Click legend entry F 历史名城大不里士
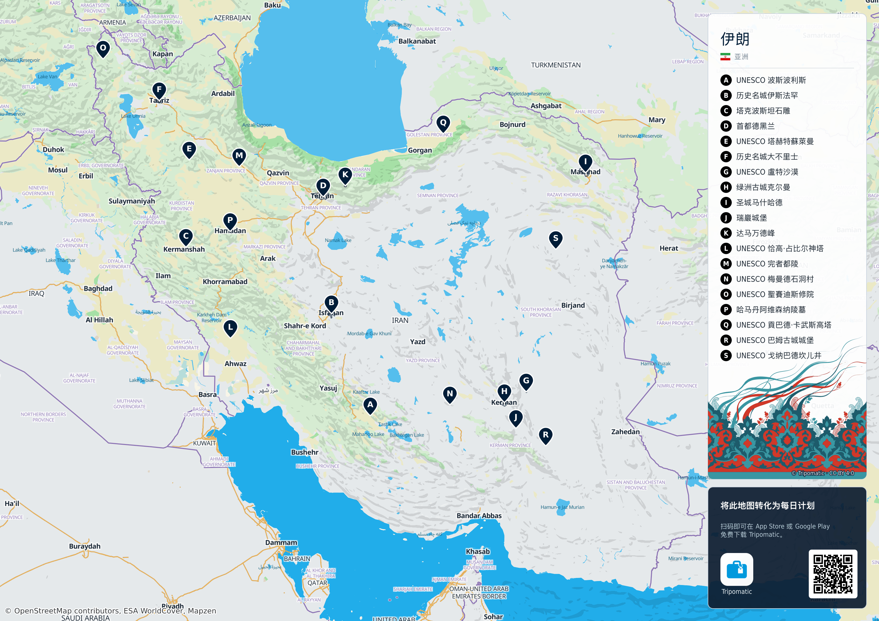This screenshot has width=879, height=621. 759,157
